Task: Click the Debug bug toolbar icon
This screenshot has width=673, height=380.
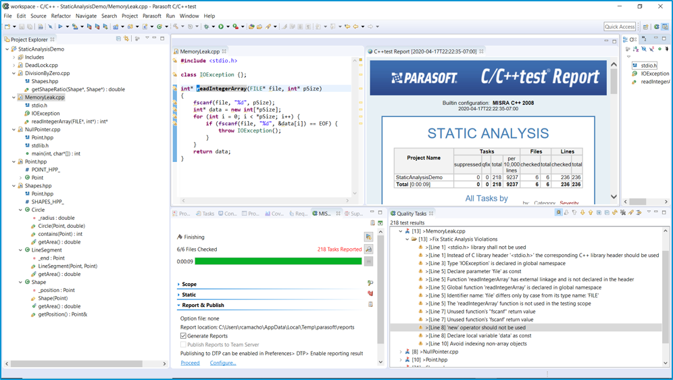Action: click(207, 26)
